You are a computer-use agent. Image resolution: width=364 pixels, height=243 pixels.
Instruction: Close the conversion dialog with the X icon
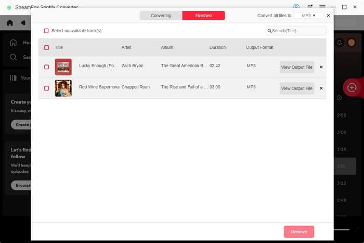(x=328, y=16)
